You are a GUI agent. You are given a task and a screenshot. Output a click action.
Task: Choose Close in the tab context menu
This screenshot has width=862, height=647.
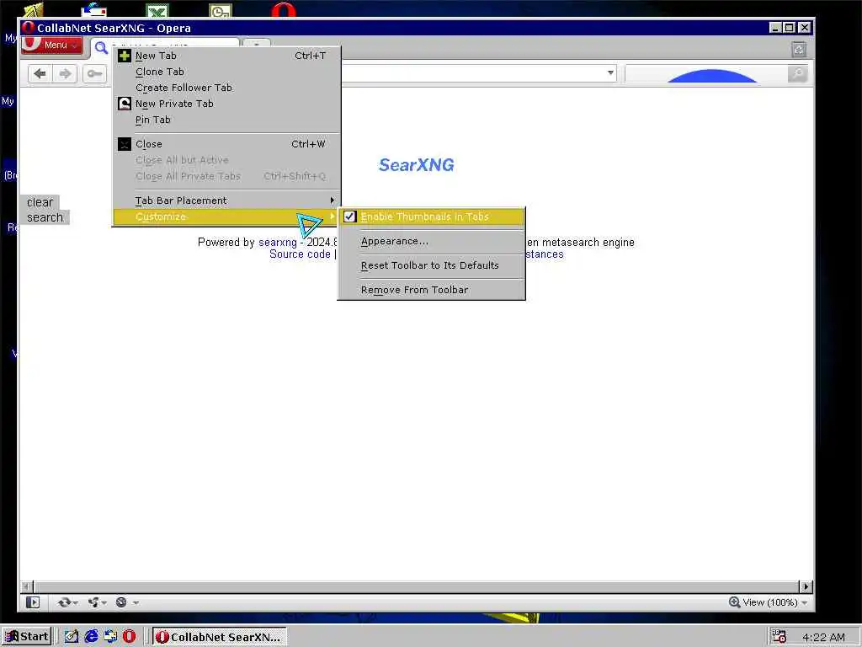[226, 144]
